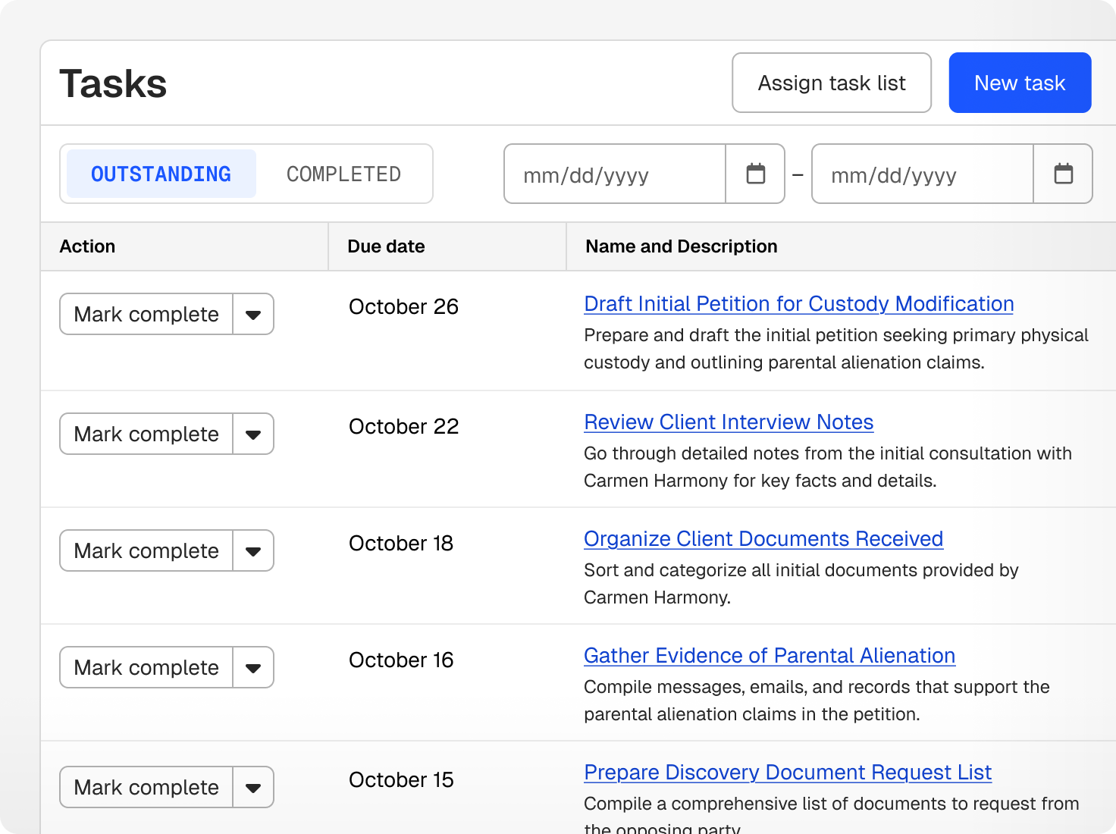Click description mentioning primary physical custody

tap(836, 349)
